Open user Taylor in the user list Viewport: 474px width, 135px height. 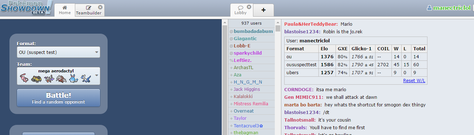pos(252,118)
